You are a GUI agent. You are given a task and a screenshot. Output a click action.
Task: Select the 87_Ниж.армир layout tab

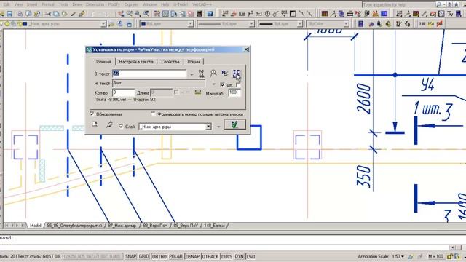coord(122,226)
